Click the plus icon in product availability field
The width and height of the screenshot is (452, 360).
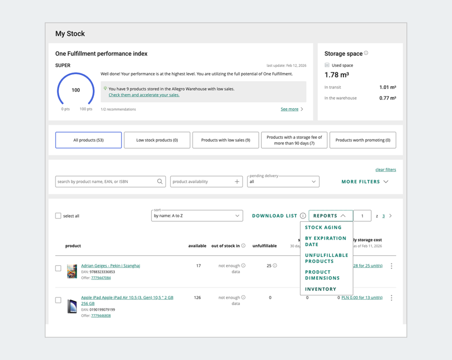tap(237, 181)
